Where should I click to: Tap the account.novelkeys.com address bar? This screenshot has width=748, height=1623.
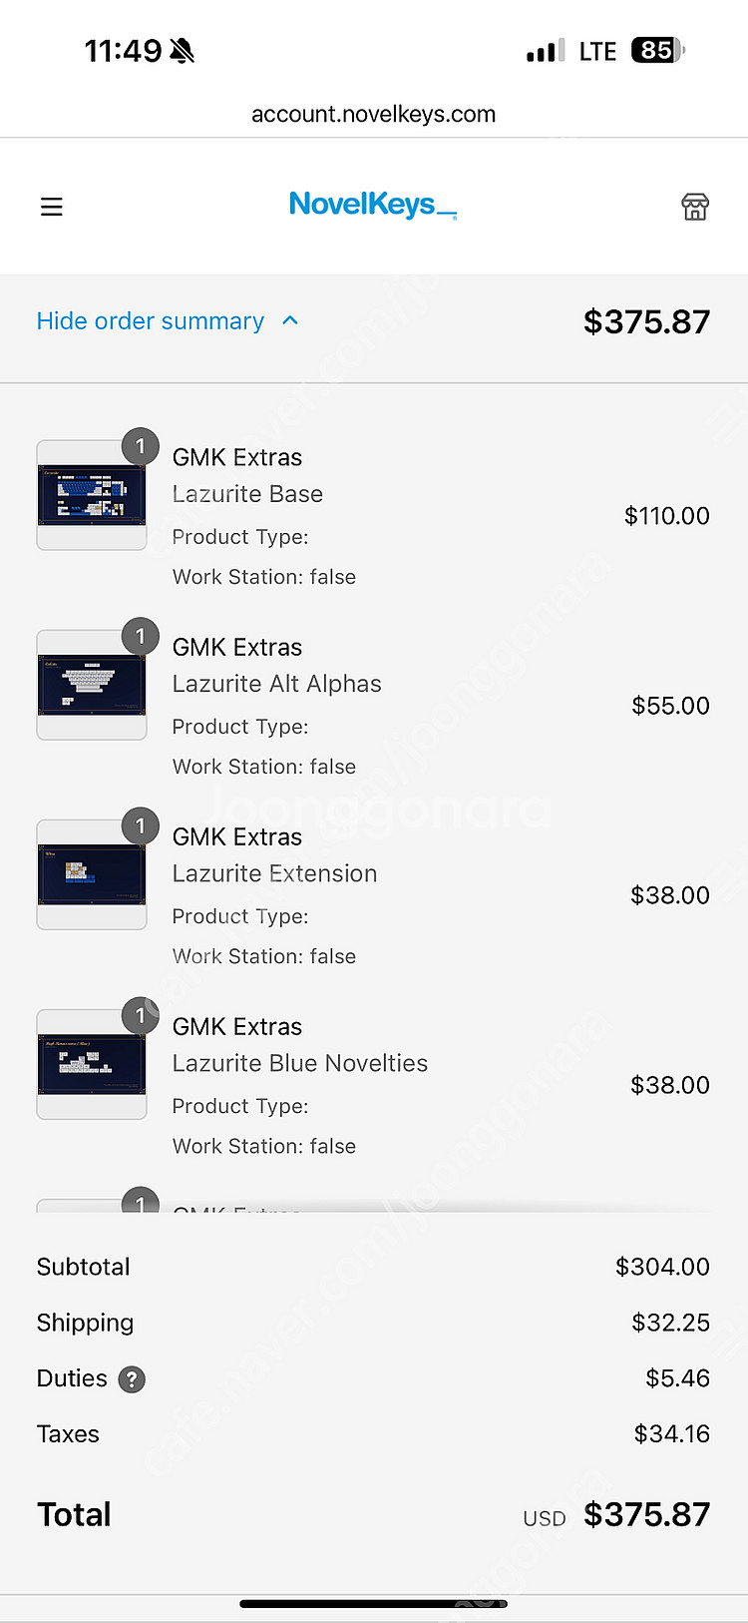pyautogui.click(x=374, y=114)
